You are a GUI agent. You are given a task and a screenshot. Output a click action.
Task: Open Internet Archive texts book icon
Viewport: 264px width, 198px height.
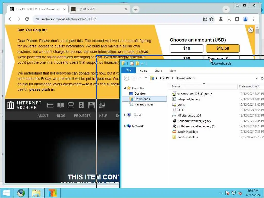click(61, 105)
